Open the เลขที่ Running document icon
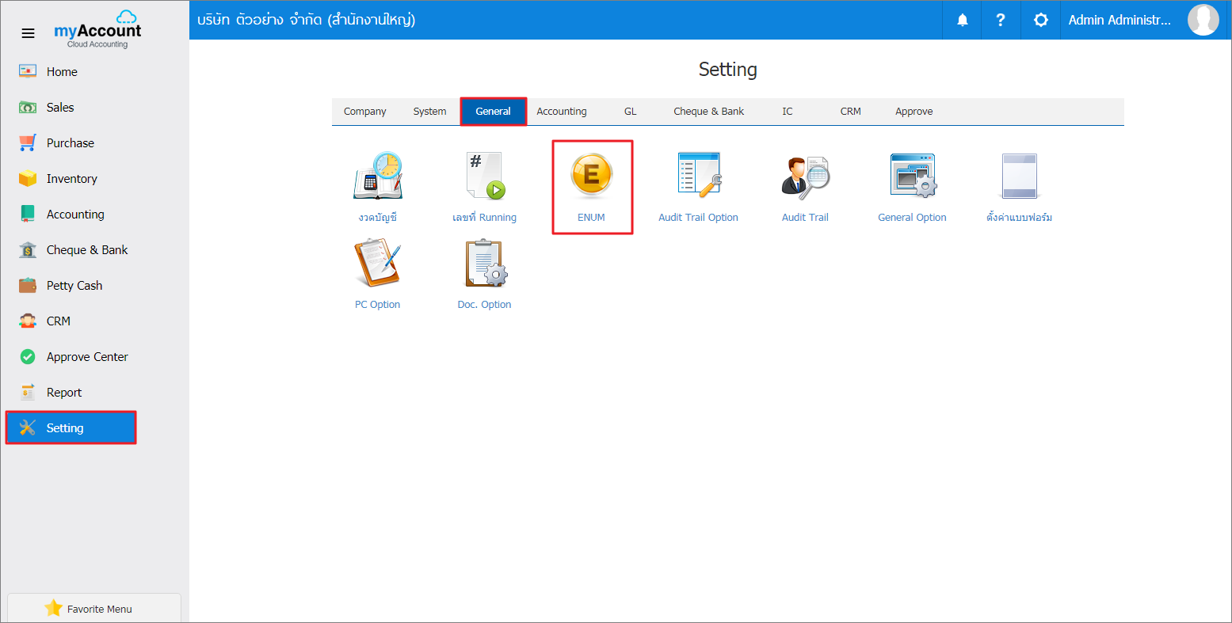Image resolution: width=1232 pixels, height=623 pixels. [485, 176]
